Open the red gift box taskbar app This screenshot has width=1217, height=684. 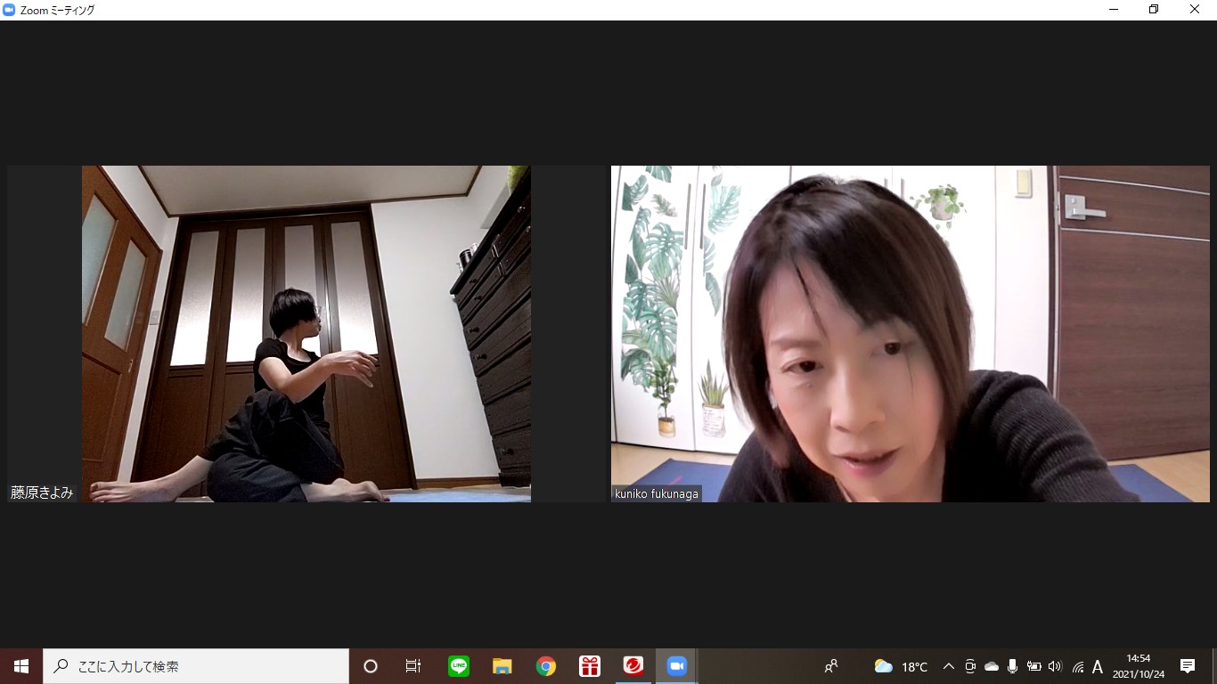[590, 666]
